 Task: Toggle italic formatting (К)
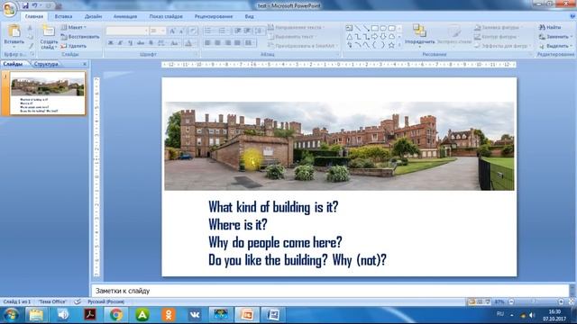click(120, 43)
